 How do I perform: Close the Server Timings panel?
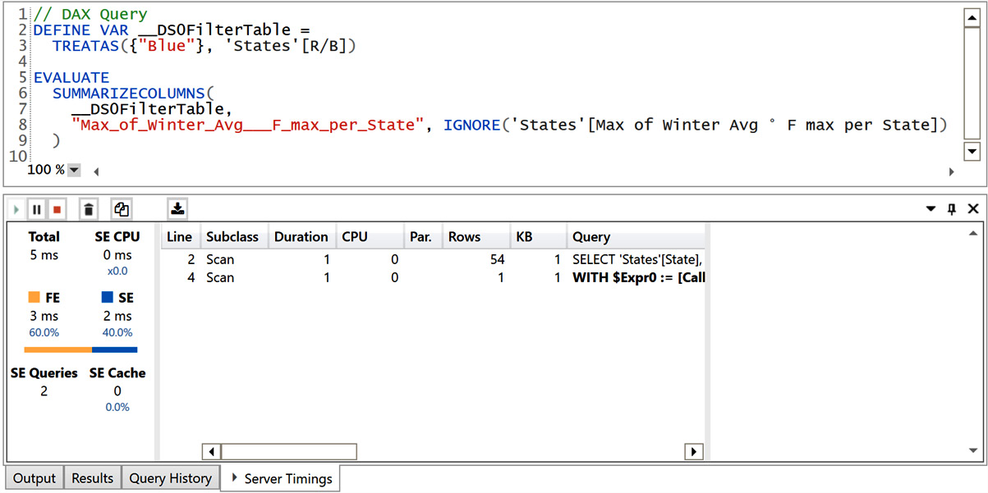point(972,209)
